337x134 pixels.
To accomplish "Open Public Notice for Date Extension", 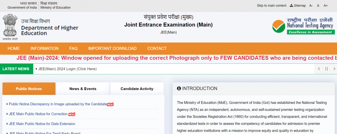I will (x=42, y=124).
